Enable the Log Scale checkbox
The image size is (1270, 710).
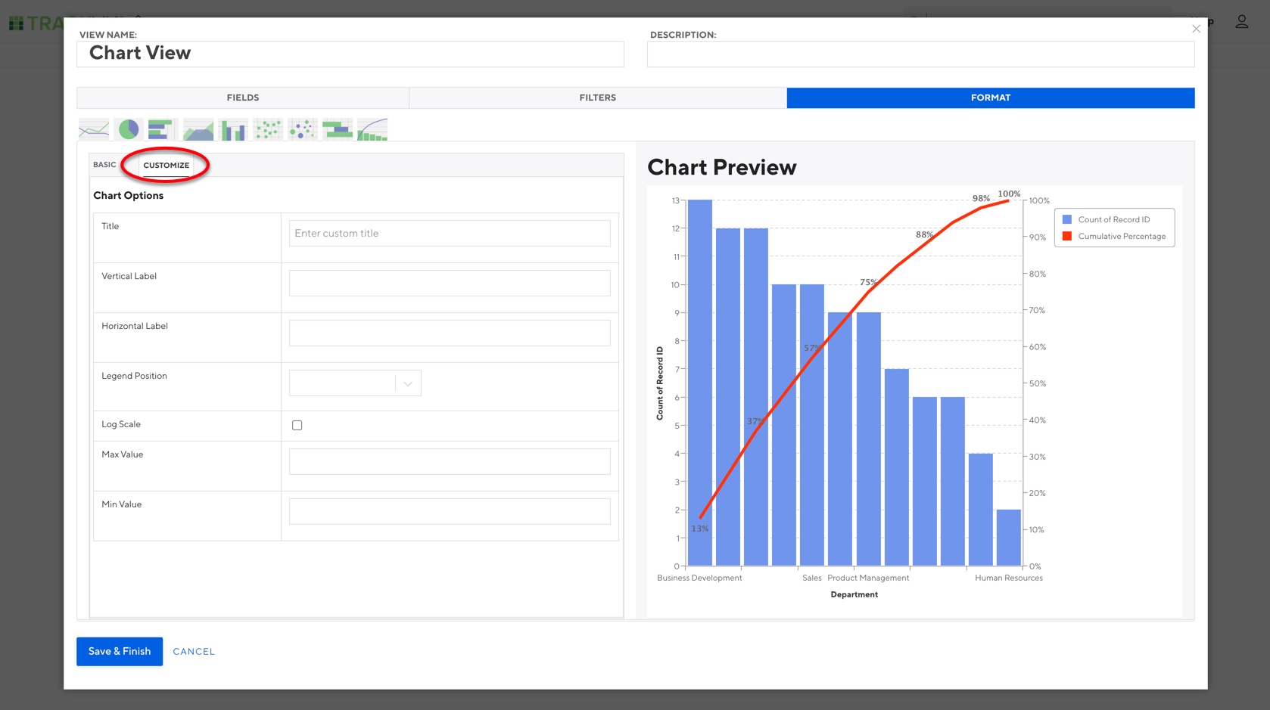(x=297, y=425)
